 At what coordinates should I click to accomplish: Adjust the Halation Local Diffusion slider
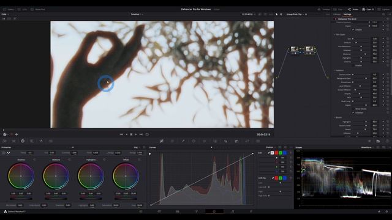[361, 86]
